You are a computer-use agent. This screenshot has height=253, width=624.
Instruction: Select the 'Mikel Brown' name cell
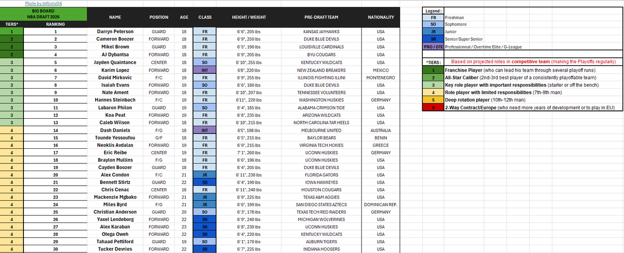[x=115, y=47]
